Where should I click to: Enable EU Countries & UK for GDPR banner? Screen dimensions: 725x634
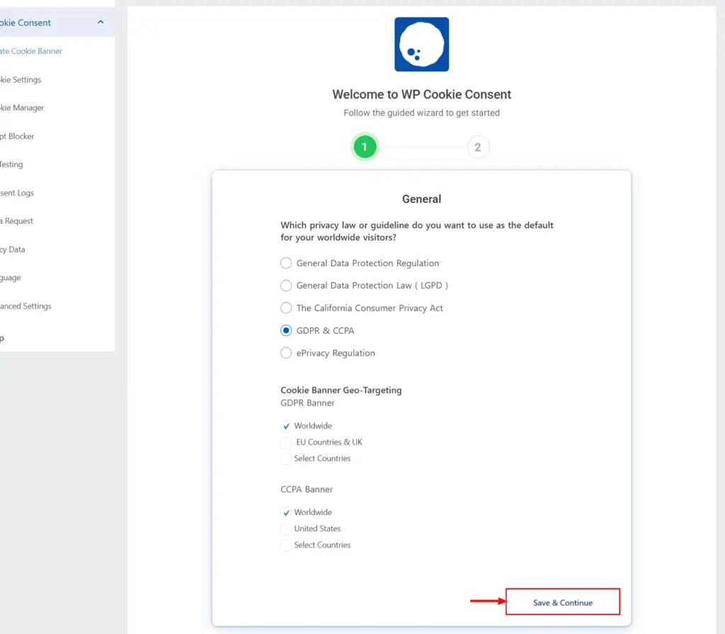(286, 442)
